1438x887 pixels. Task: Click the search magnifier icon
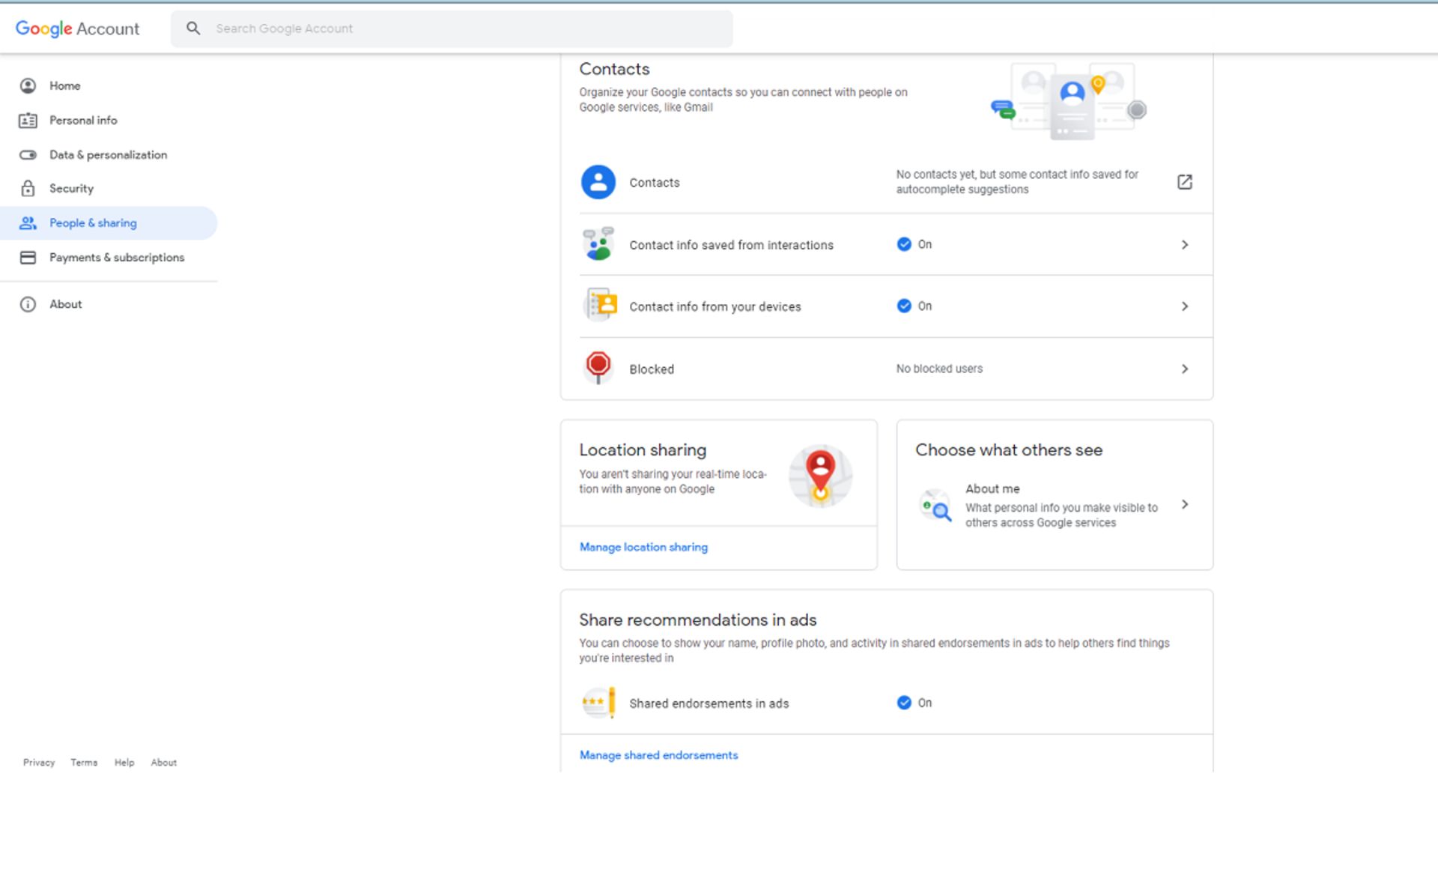[193, 28]
